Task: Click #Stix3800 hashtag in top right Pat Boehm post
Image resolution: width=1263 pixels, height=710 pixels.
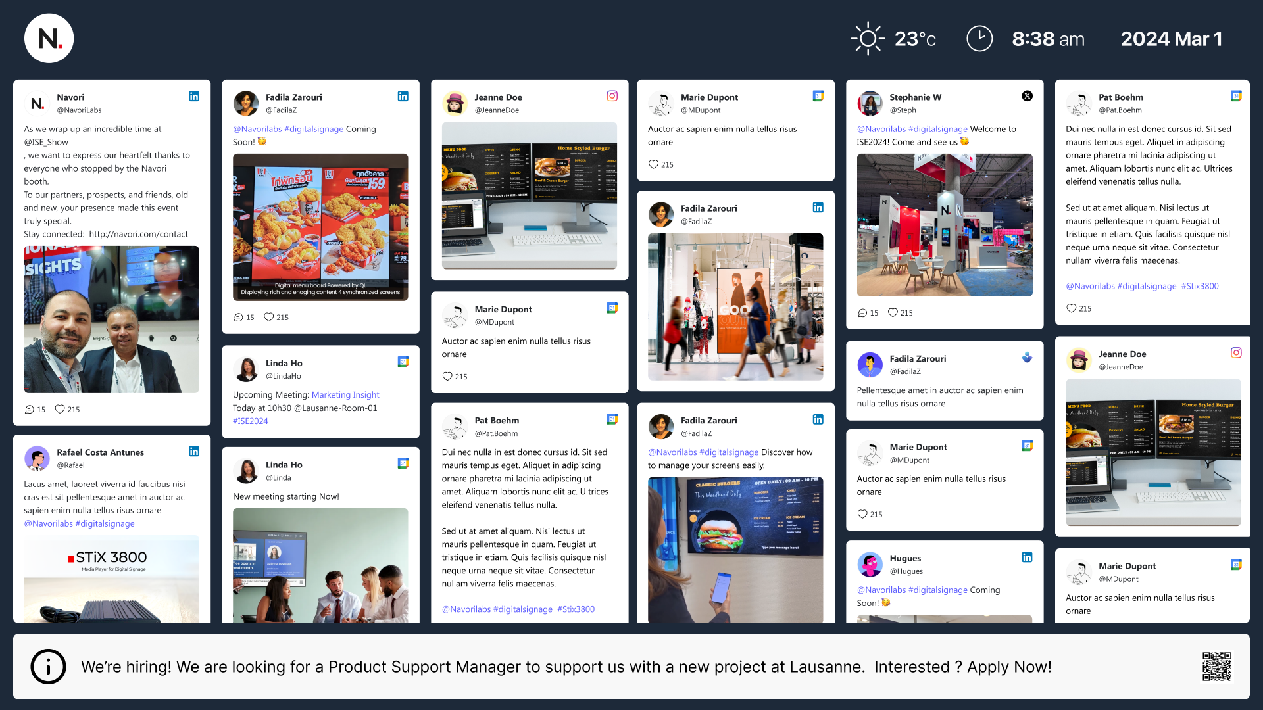Action: click(1200, 286)
